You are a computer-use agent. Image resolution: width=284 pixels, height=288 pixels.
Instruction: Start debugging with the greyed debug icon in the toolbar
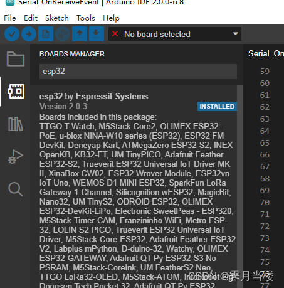[x=63, y=34]
